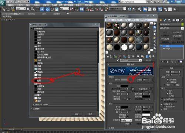Click 确定 button in map browser
Viewport: 185px width, 133px height.
(77, 114)
